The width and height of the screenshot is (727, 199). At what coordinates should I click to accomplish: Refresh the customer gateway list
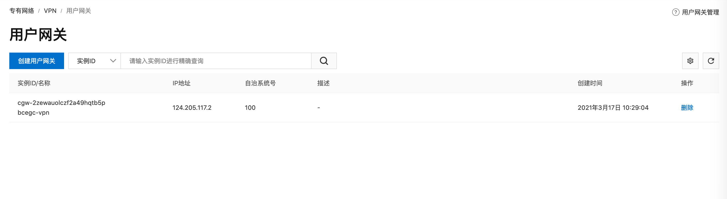[x=711, y=61]
